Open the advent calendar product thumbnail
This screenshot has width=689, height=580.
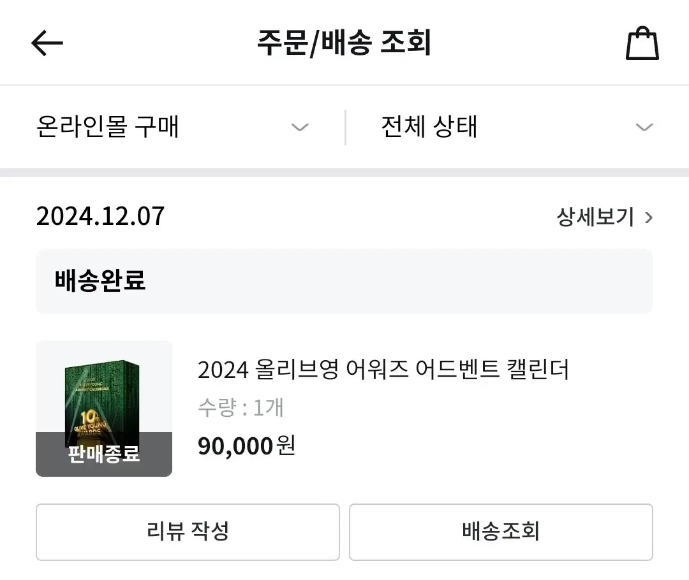click(104, 409)
